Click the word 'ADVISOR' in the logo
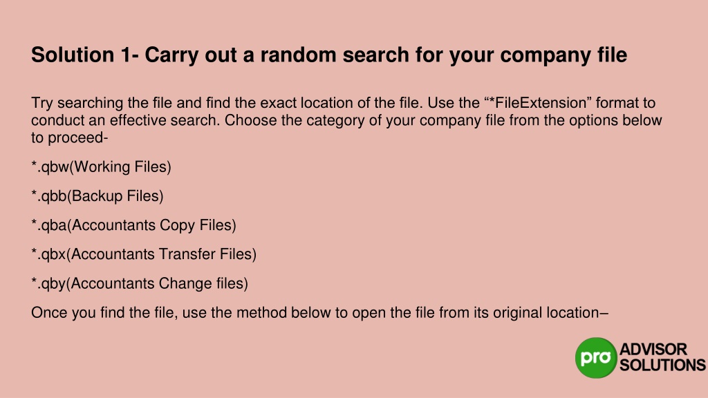 coord(653,349)
